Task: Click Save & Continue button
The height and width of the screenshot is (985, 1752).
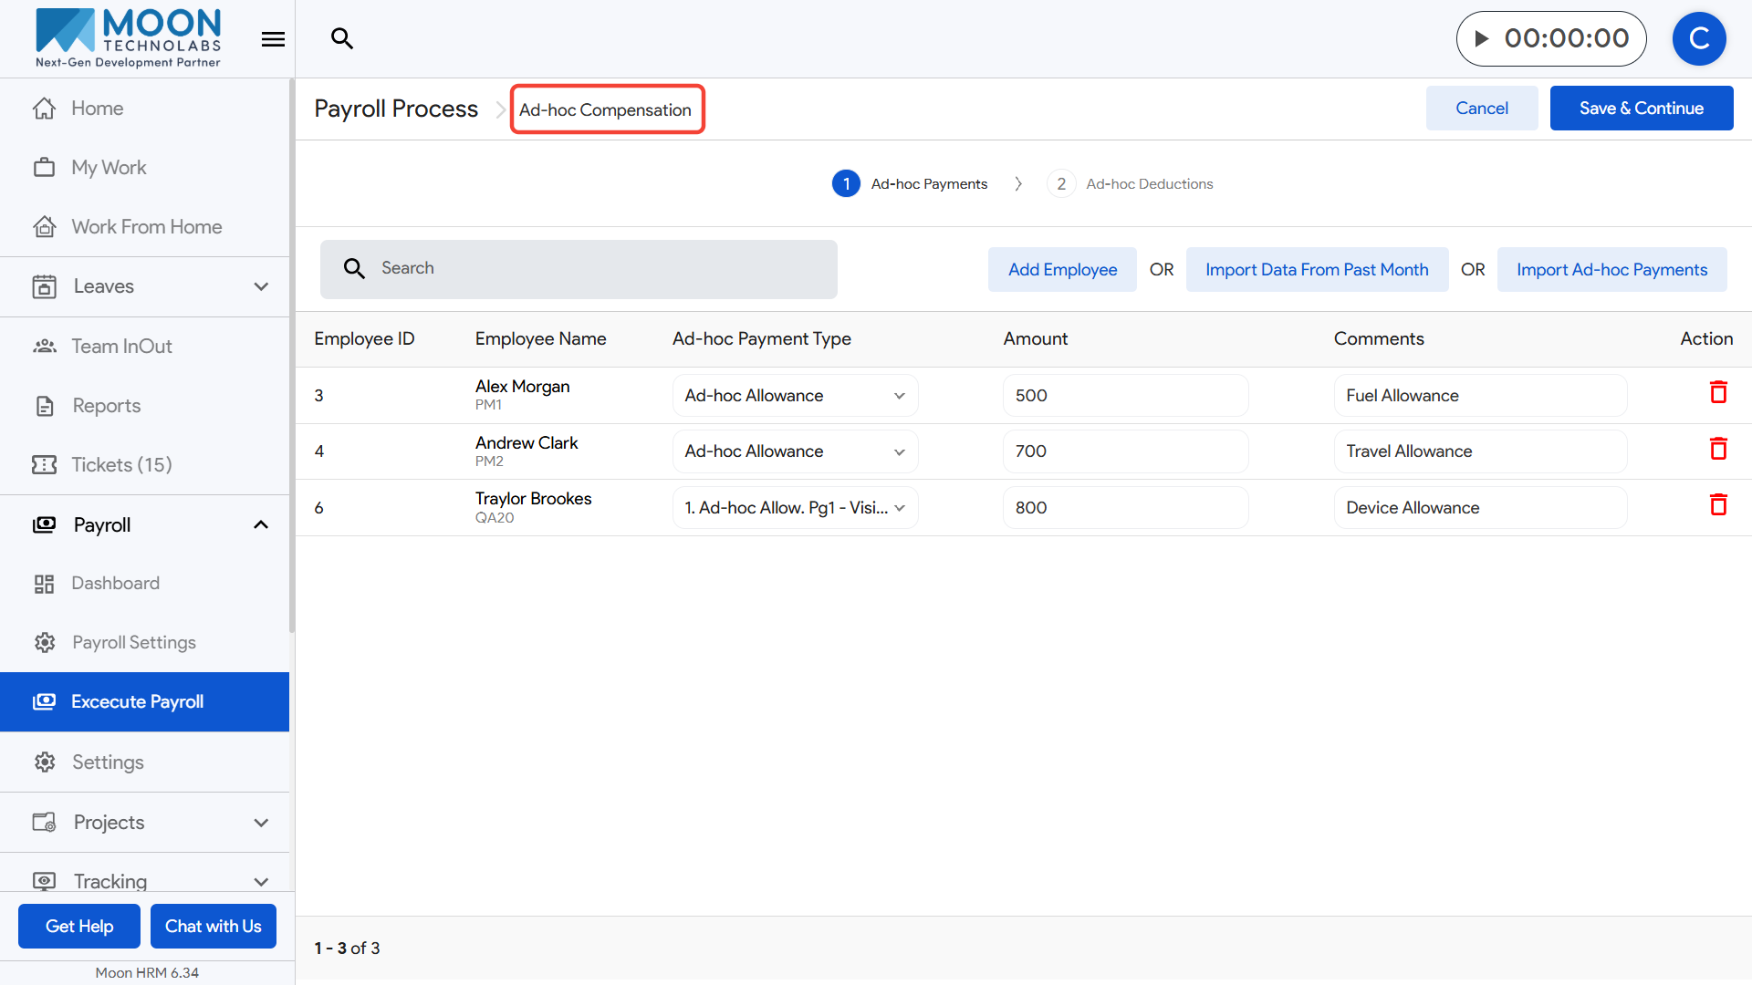Action: click(1641, 109)
